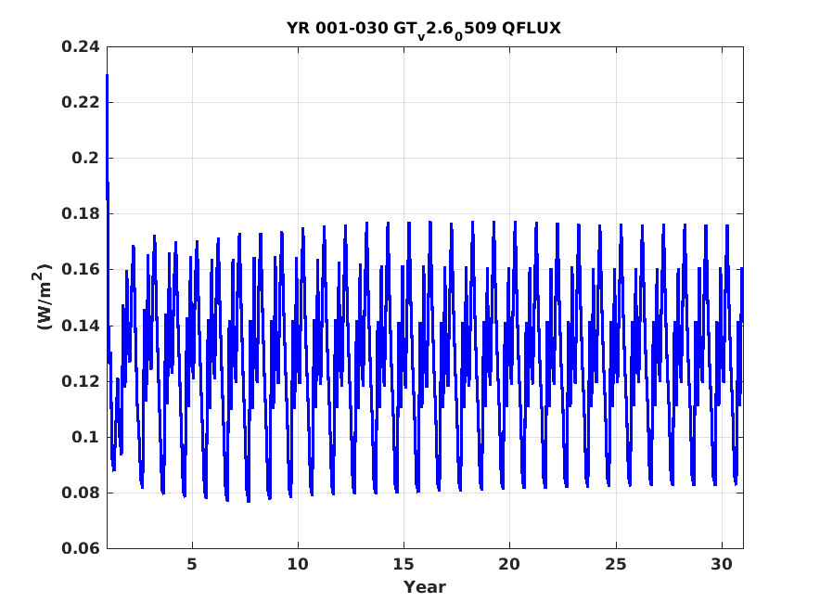
Task: Click the y-axis tick value 0.24
Action: pos(81,46)
